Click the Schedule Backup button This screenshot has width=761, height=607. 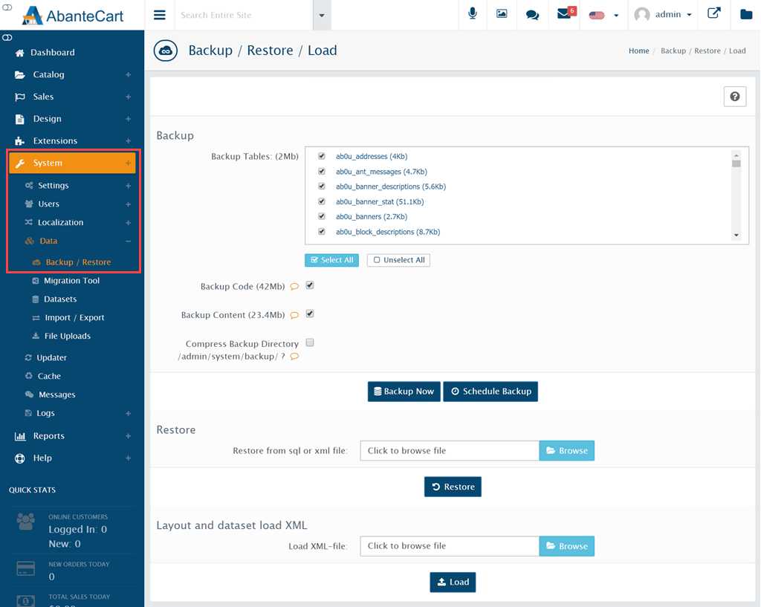(x=490, y=392)
